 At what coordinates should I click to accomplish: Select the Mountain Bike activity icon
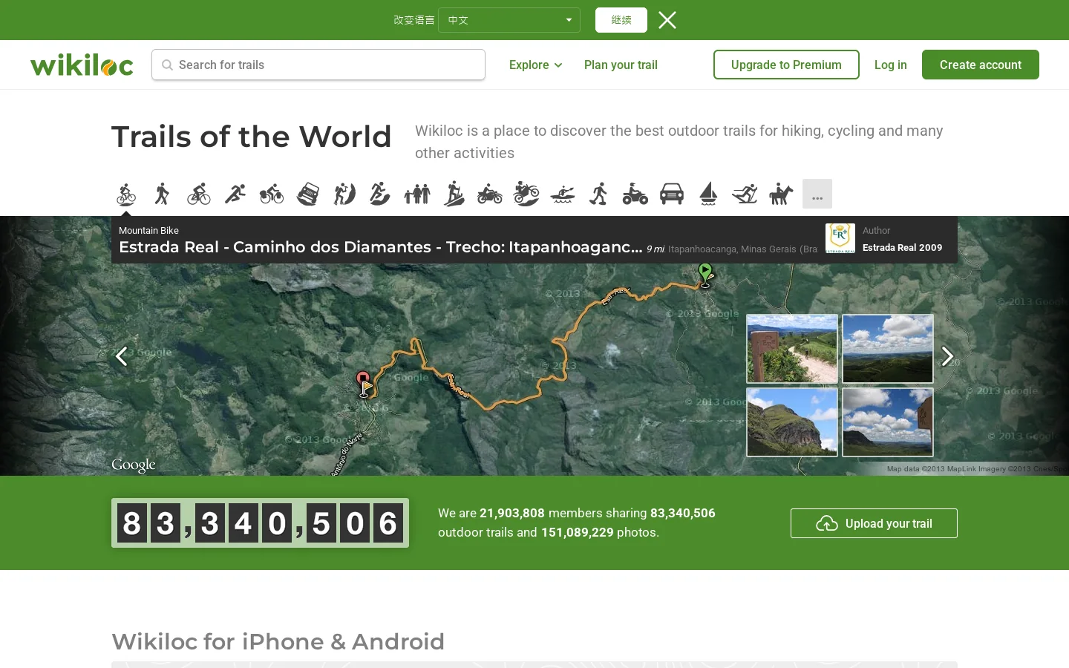click(126, 194)
